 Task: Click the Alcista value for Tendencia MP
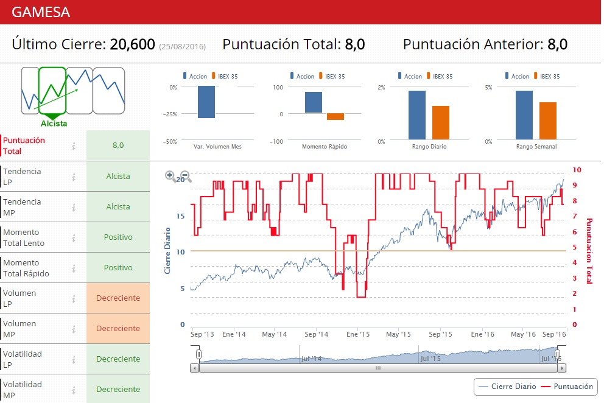pyautogui.click(x=118, y=207)
